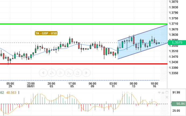Close the indicator pane with the X
This screenshot has width=186, height=116.
tap(167, 97)
